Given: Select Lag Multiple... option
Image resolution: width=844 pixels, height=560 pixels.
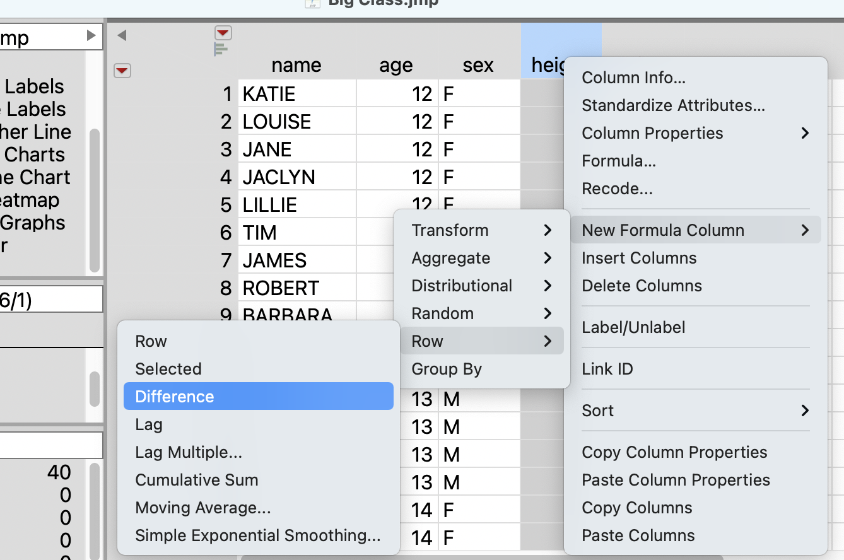Looking at the screenshot, I should point(188,452).
